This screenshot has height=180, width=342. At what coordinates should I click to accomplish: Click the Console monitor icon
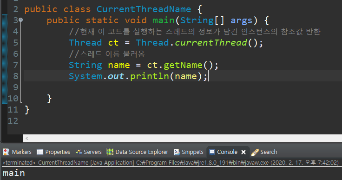click(x=212, y=152)
